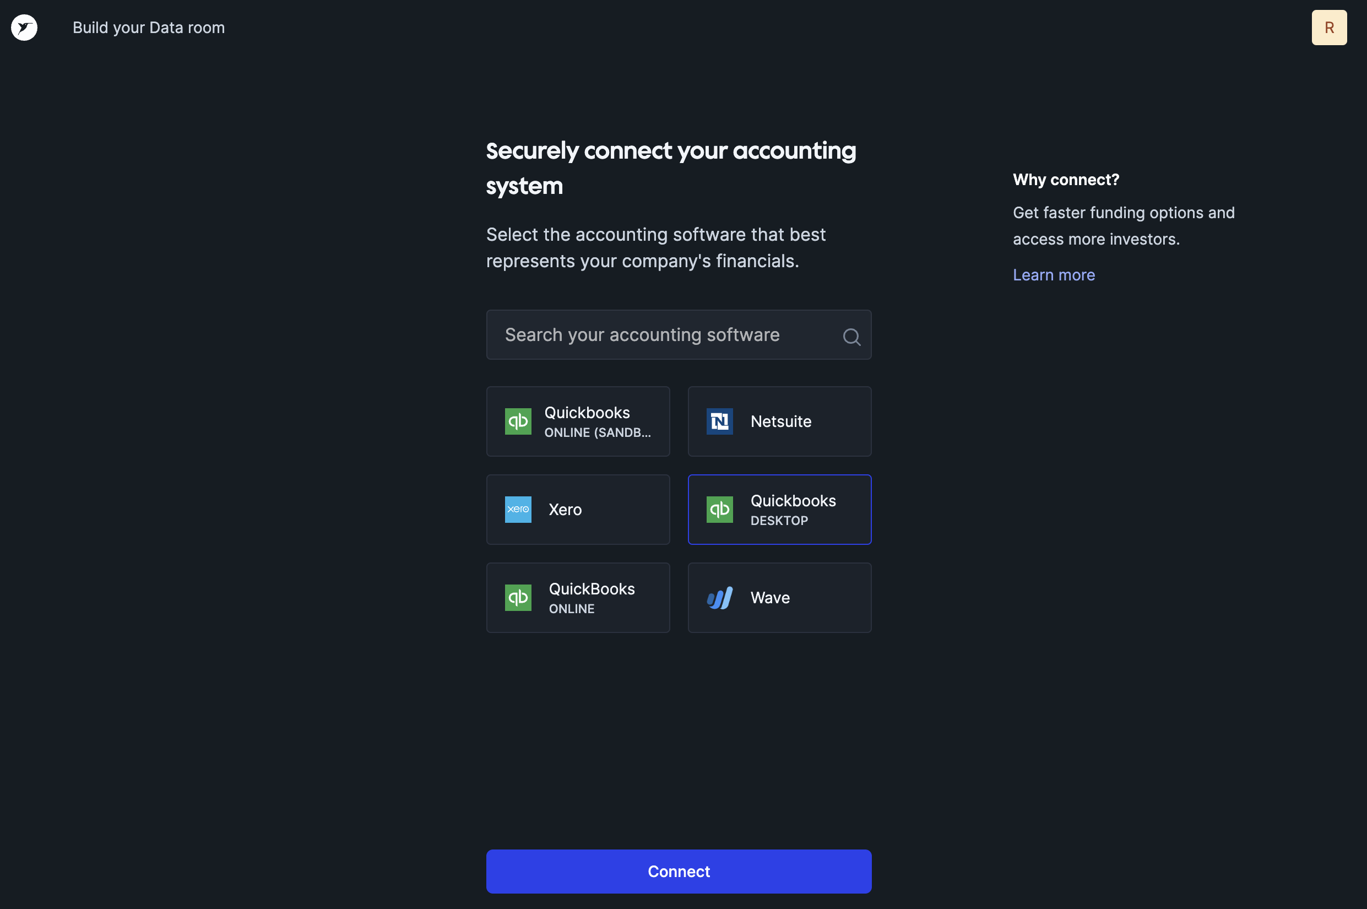Click the Netsuite logo icon
The image size is (1367, 909).
tap(719, 421)
